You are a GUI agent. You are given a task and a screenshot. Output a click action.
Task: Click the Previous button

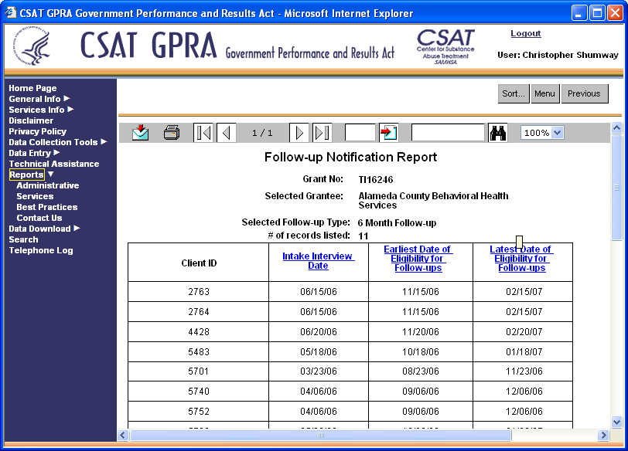pyautogui.click(x=584, y=93)
